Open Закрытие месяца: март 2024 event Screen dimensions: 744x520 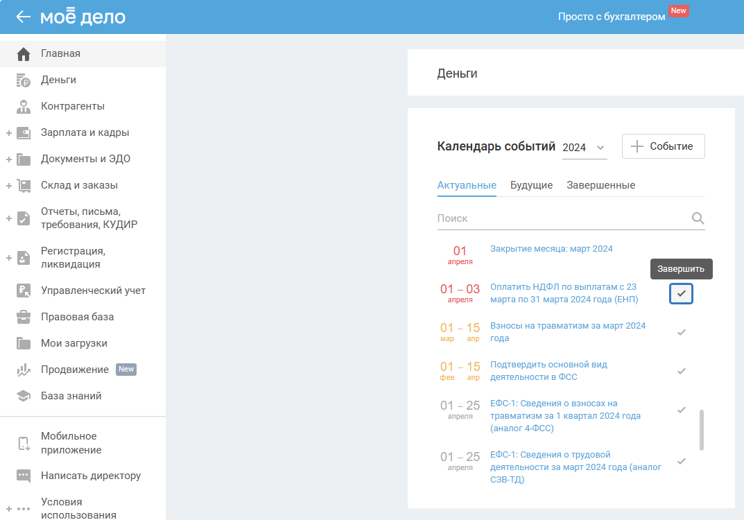pos(551,249)
